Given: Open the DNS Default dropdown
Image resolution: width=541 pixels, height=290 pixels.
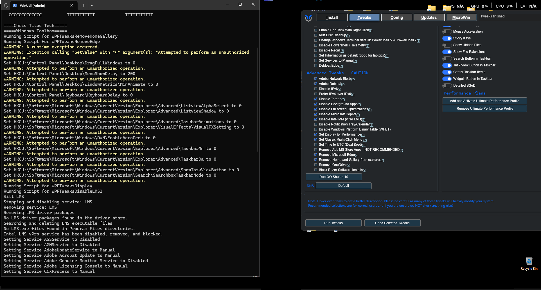Looking at the screenshot, I should tap(343, 186).
